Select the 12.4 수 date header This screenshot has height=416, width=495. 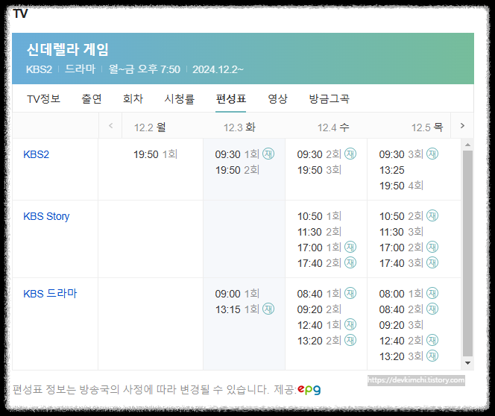click(333, 127)
